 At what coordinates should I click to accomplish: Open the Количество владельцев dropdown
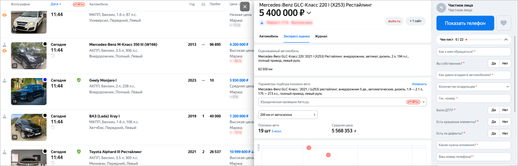(x=474, y=86)
